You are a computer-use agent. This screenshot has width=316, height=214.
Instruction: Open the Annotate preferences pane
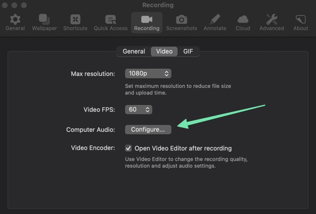[215, 20]
